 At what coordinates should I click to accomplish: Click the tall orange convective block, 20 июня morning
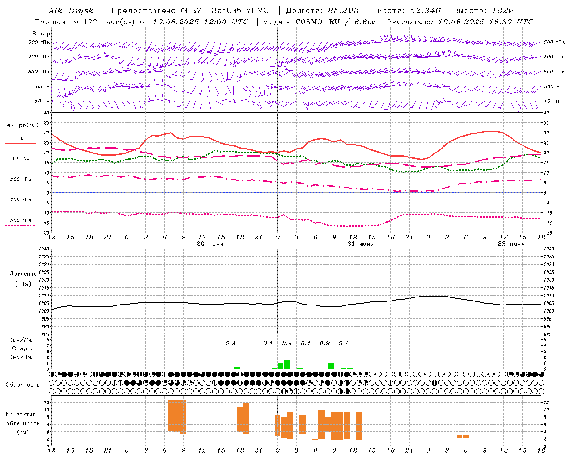click(x=177, y=417)
